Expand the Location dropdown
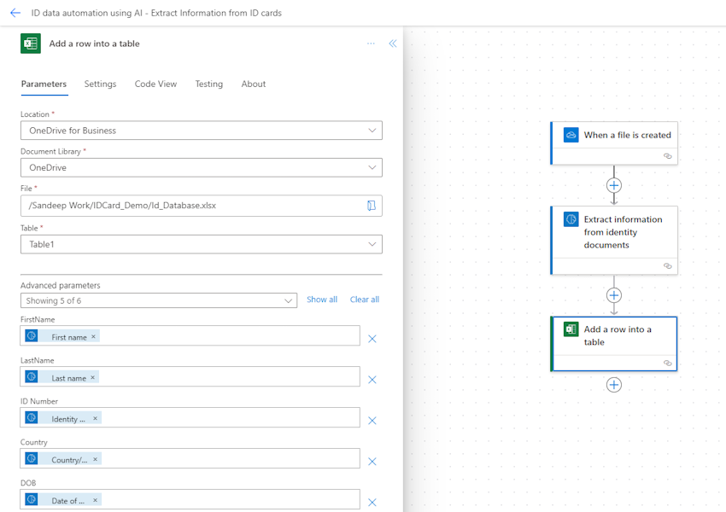Viewport: 726px width, 512px height. (202, 131)
